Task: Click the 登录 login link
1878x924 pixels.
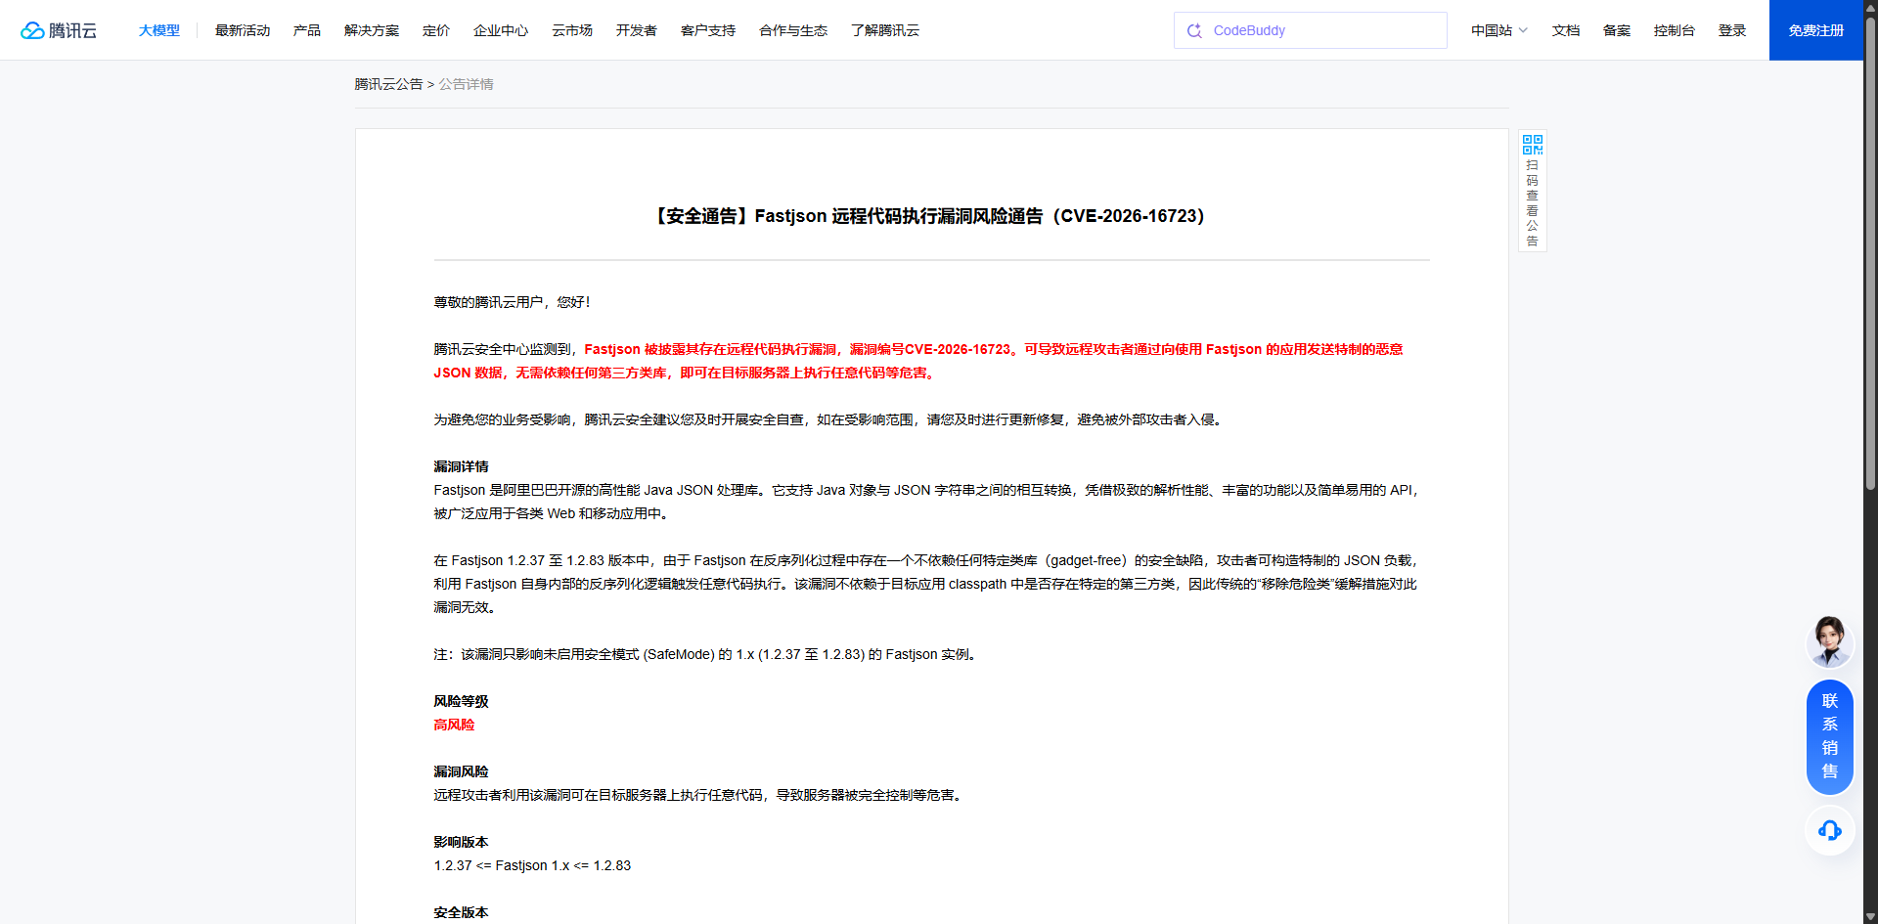Action: click(x=1732, y=30)
